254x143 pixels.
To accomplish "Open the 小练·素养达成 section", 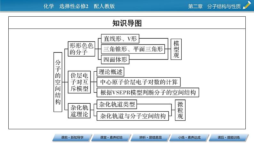I will point(189,137).
